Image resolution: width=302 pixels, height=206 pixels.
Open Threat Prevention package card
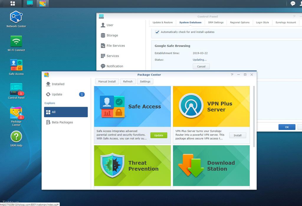(132, 166)
